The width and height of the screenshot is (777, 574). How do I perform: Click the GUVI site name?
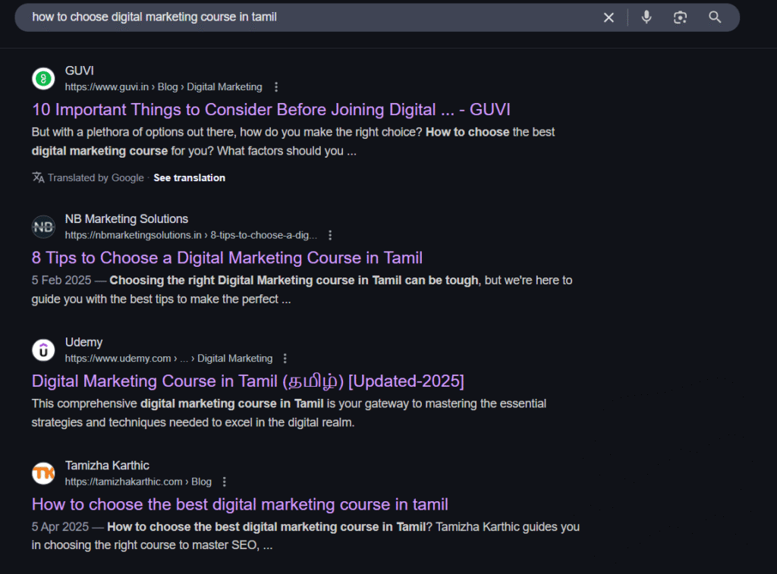(79, 71)
